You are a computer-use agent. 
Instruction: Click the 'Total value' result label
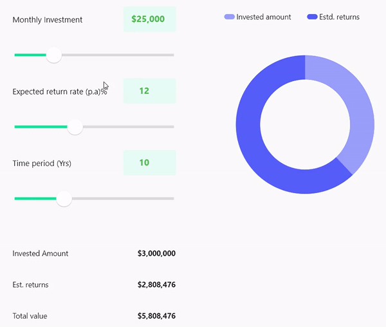(30, 316)
